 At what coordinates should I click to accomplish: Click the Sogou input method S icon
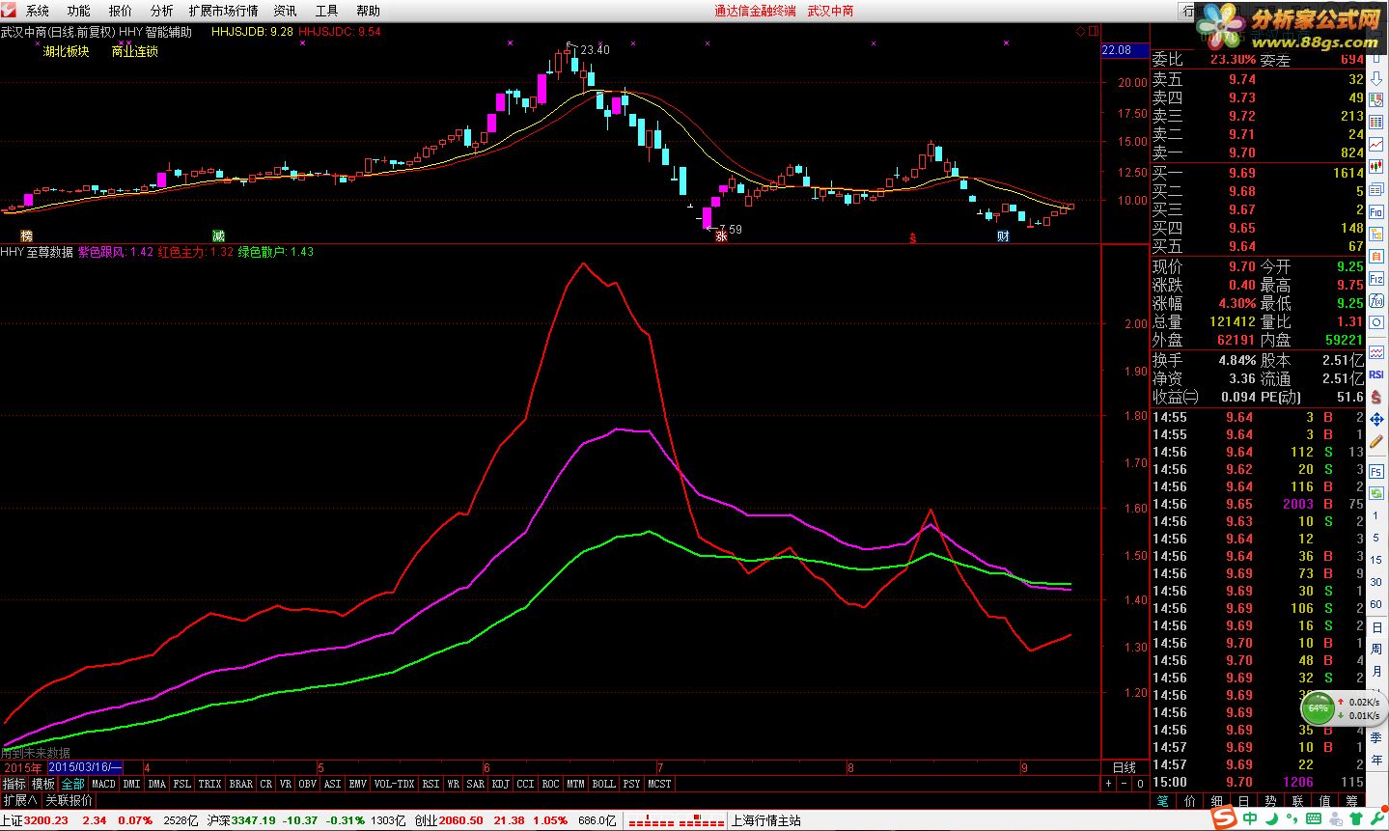click(x=1225, y=817)
